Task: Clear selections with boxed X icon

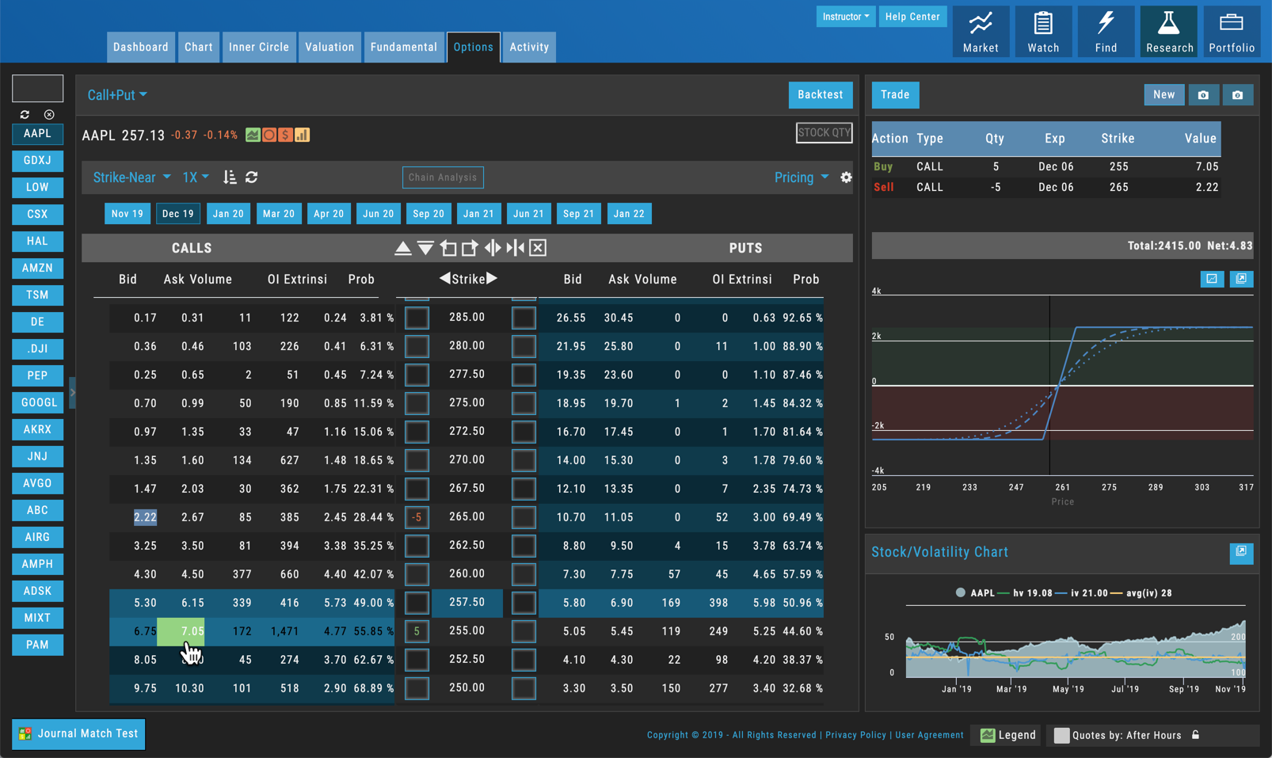Action: 538,248
